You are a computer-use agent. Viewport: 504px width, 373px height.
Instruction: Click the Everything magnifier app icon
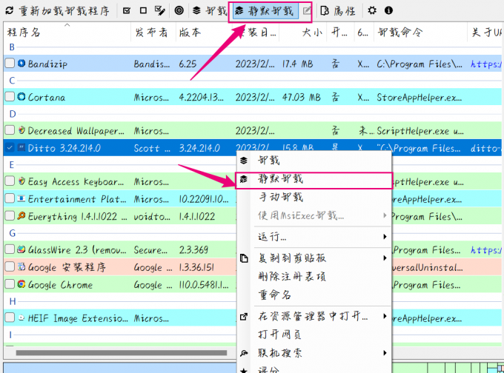[x=21, y=215]
